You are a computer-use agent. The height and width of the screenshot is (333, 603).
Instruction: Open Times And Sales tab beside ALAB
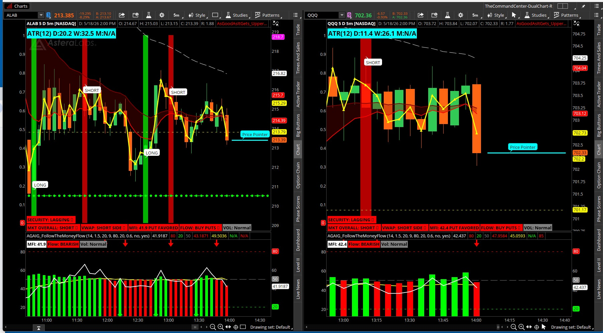(x=298, y=58)
